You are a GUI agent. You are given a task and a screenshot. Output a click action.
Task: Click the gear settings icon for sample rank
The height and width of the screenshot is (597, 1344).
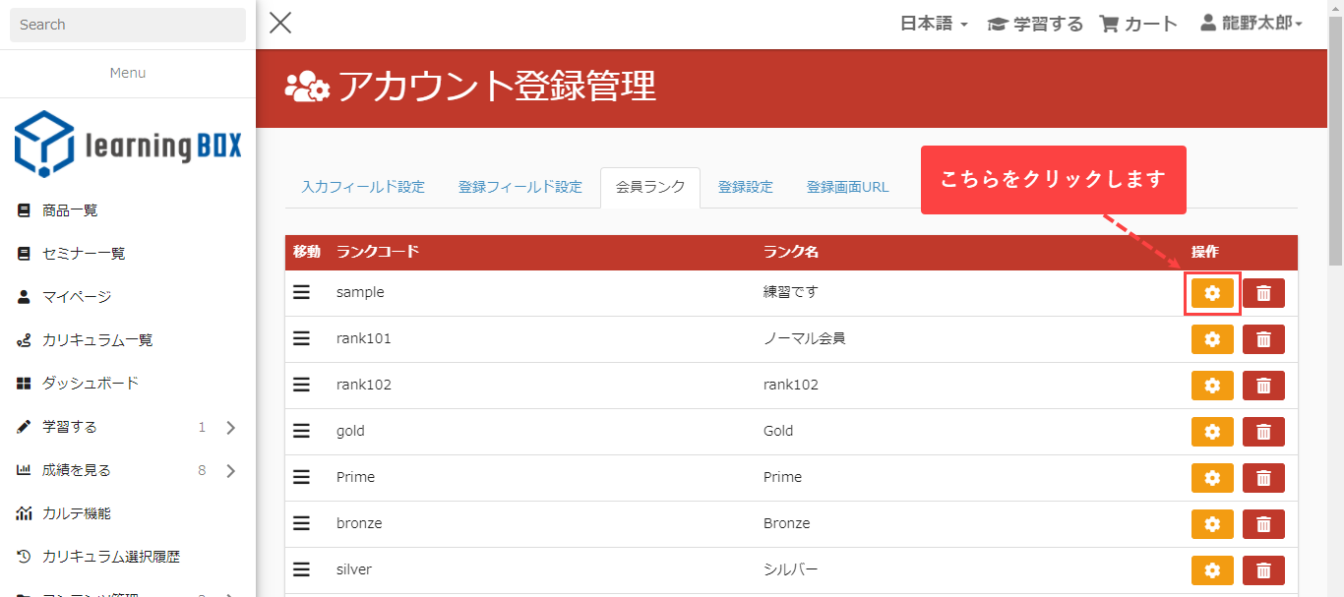1212,293
